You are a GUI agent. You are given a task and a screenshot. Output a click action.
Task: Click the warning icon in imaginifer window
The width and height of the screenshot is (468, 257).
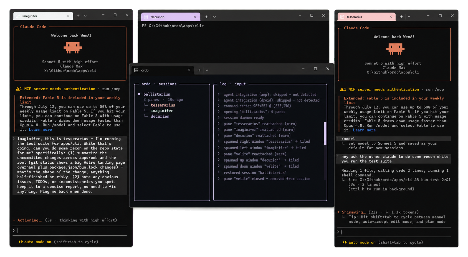pos(17,89)
